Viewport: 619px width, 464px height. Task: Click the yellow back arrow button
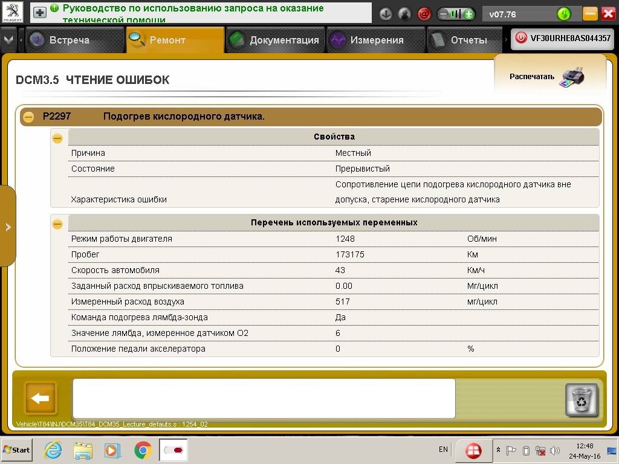tap(41, 398)
